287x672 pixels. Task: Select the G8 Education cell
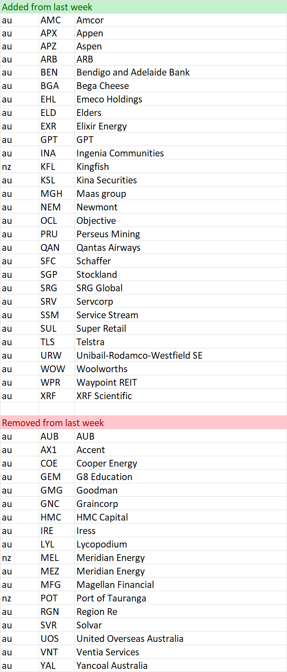coord(181,476)
